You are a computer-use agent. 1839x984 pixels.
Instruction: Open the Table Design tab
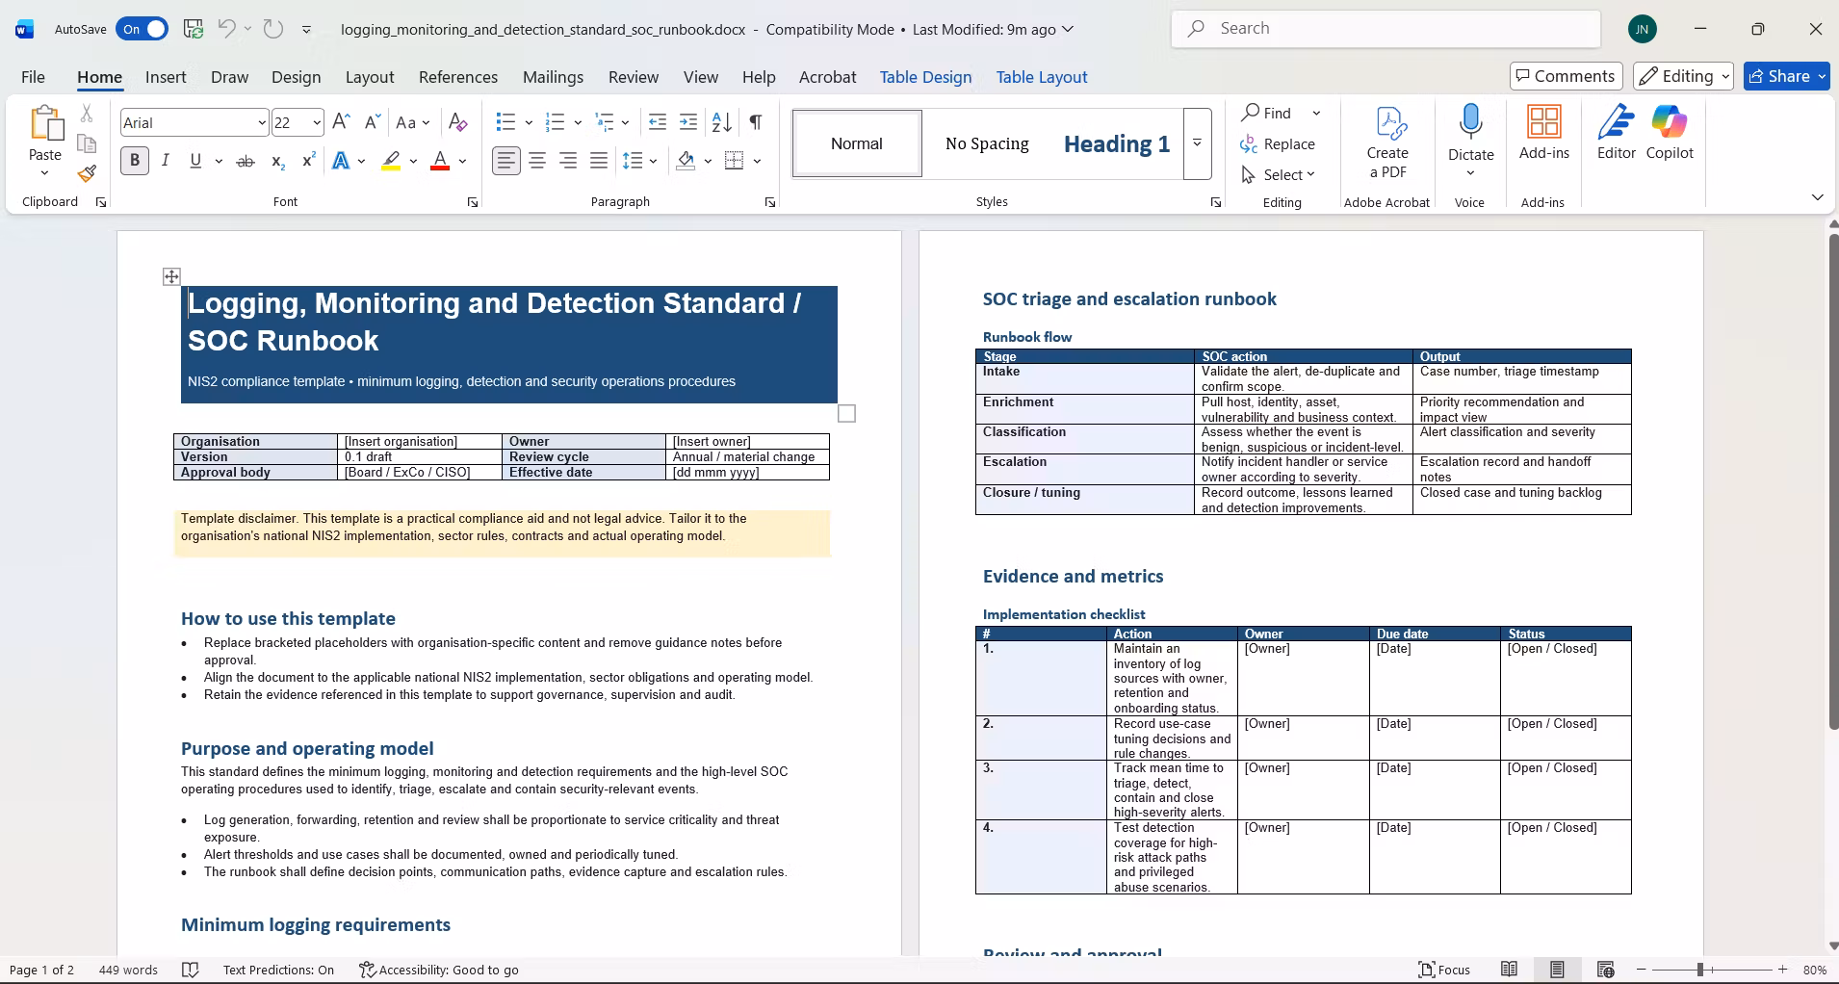point(925,77)
